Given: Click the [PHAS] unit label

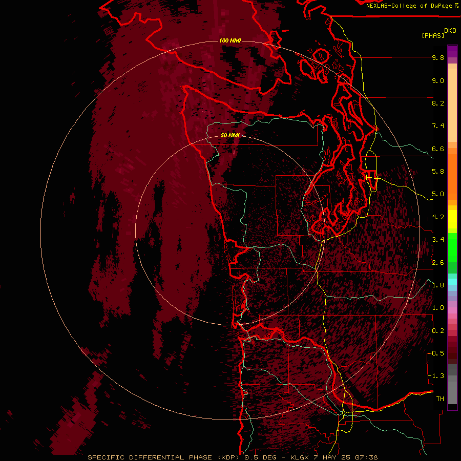Looking at the screenshot, I should tap(433, 35).
